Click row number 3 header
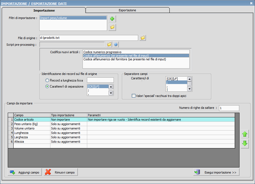Image resolution: width=255 pixels, height=184 pixels. click(x=11, y=128)
